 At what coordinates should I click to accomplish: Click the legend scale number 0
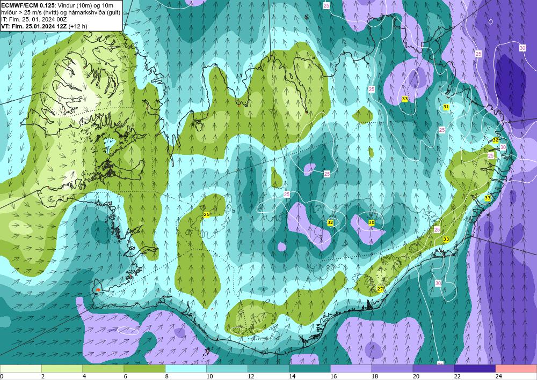[x=2, y=377]
